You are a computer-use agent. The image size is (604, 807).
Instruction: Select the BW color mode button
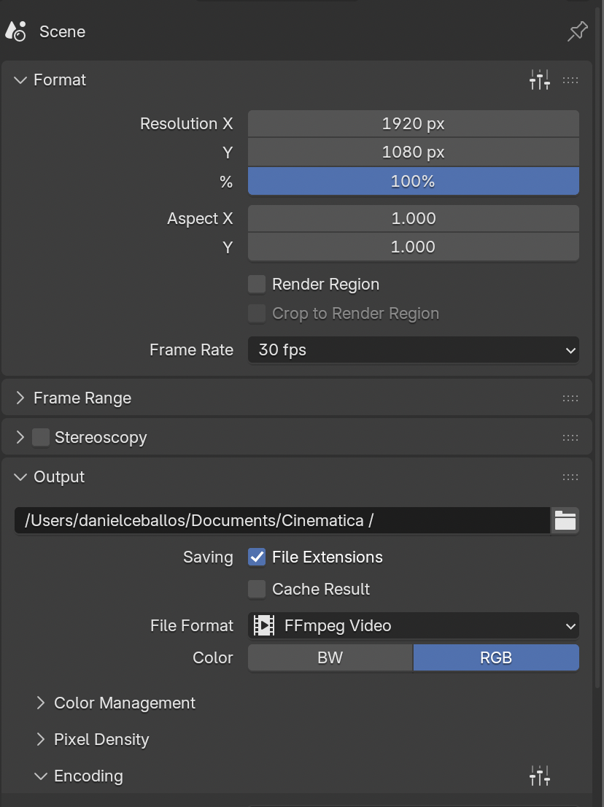[x=330, y=658]
